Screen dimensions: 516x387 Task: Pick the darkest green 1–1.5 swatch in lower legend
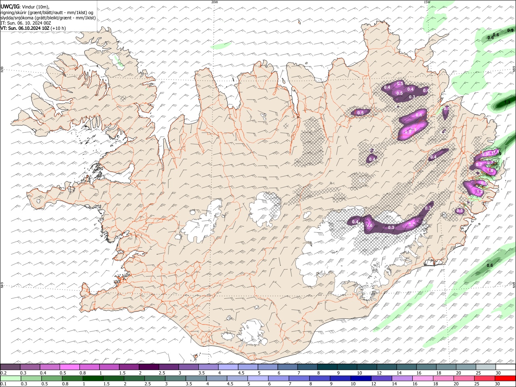point(93,379)
